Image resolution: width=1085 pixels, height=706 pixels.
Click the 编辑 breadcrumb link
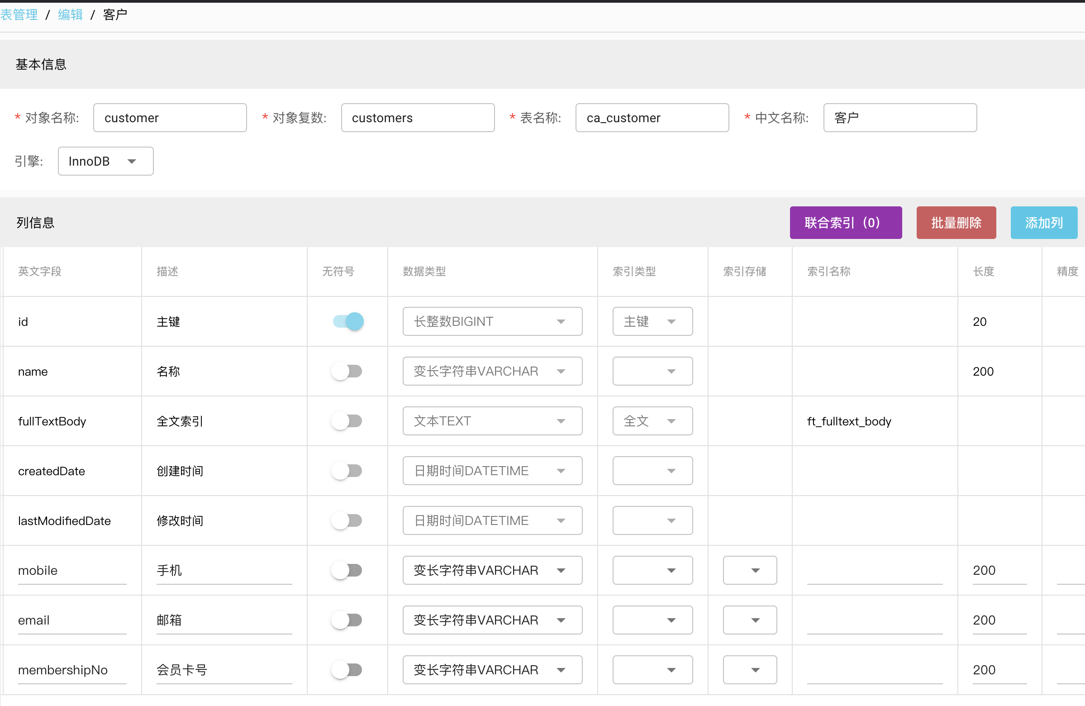70,15
